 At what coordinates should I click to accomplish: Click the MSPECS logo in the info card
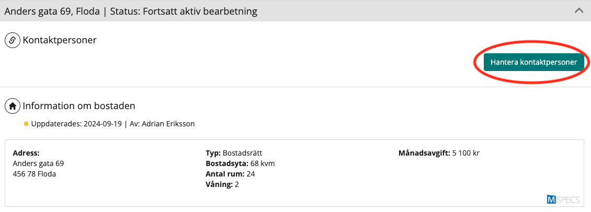(x=562, y=199)
